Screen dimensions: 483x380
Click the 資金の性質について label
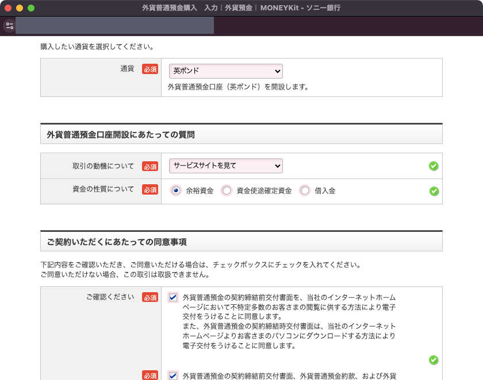point(103,189)
